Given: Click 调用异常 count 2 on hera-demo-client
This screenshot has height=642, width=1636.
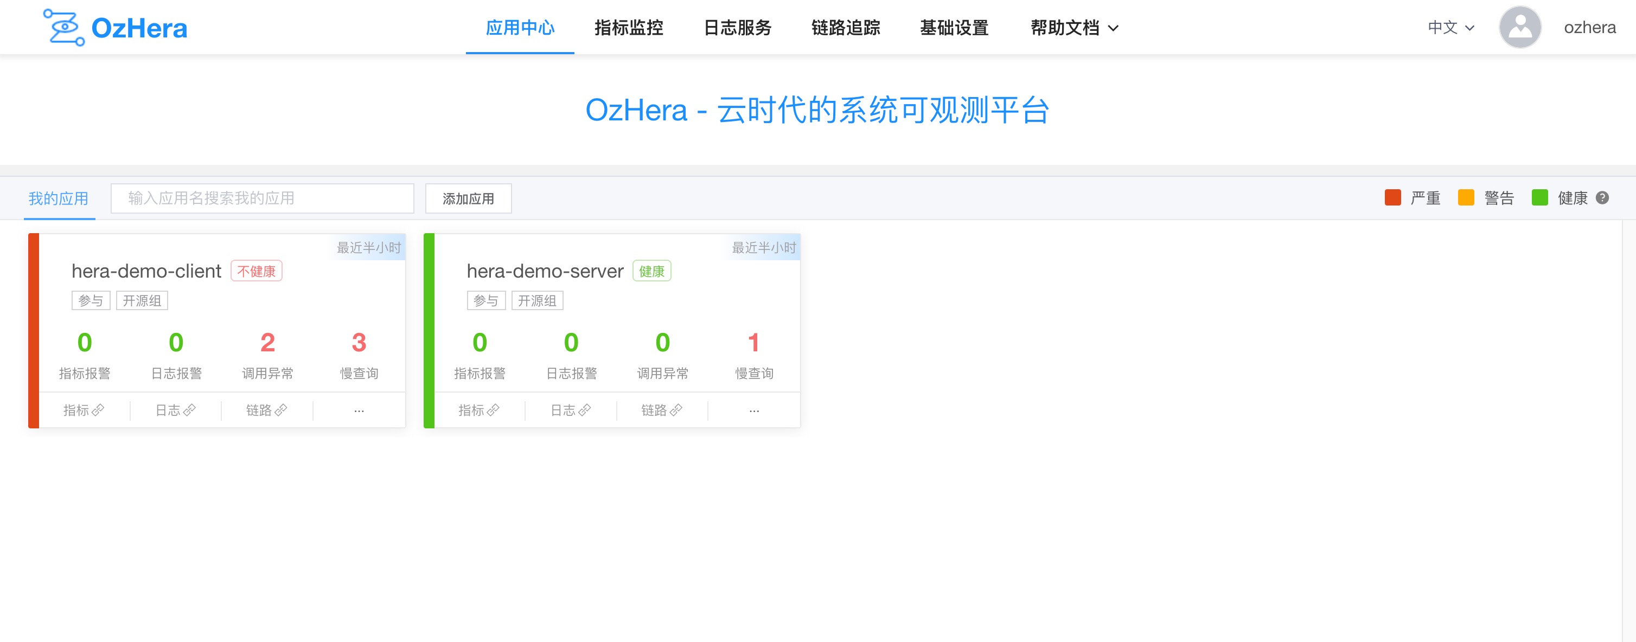Looking at the screenshot, I should tap(267, 343).
